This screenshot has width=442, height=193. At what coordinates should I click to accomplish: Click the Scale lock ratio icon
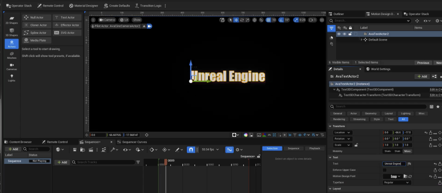(357, 145)
